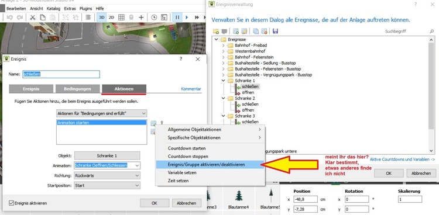
Task: Open the event management toolbar icon
Action: coord(164,18)
